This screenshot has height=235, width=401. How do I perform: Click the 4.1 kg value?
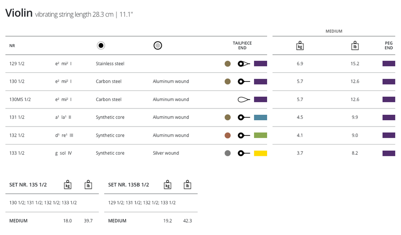[300, 135]
